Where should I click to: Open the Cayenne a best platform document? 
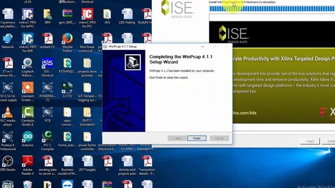tap(8, 18)
